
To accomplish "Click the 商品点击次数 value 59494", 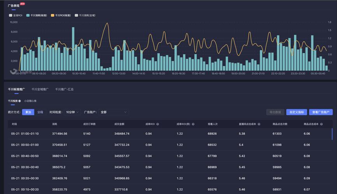I will pyautogui.click(x=277, y=178).
